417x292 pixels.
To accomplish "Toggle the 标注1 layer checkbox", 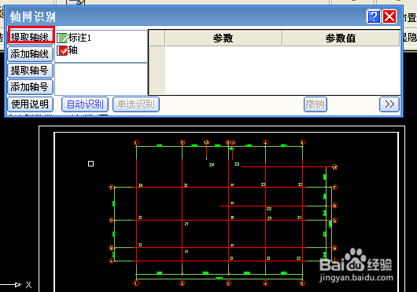I will 62,38.
